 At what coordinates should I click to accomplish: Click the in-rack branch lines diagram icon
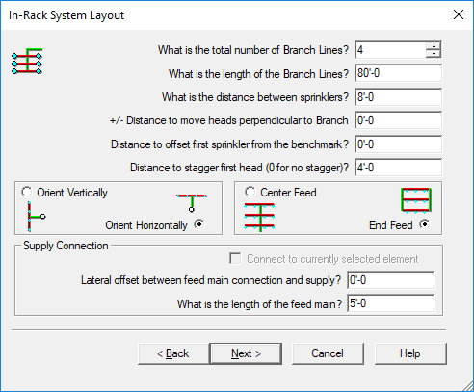point(27,62)
